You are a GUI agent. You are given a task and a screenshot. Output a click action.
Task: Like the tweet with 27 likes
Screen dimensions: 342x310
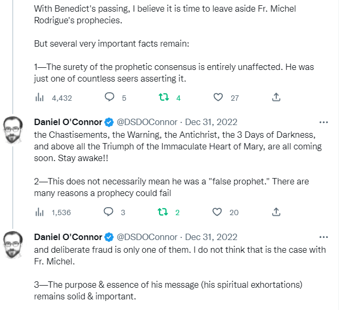(218, 98)
